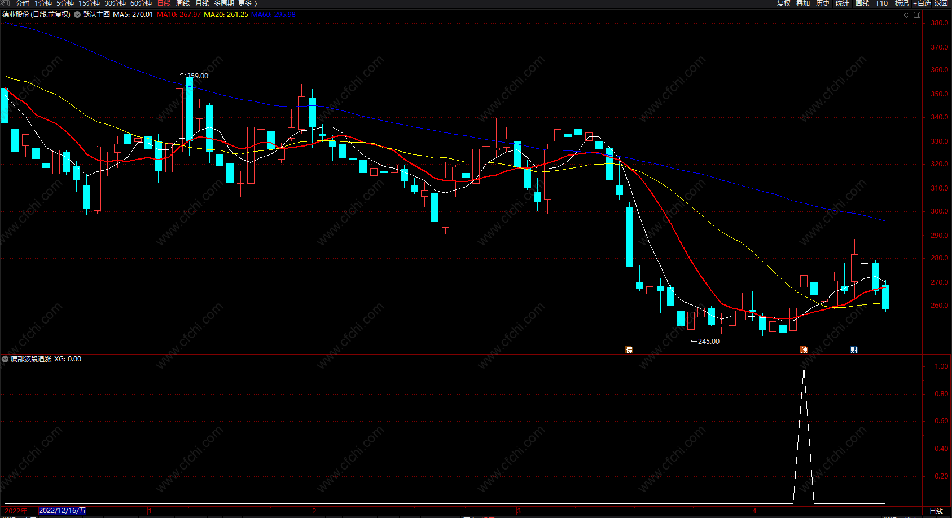Click the 245.00 low price label

(709, 342)
